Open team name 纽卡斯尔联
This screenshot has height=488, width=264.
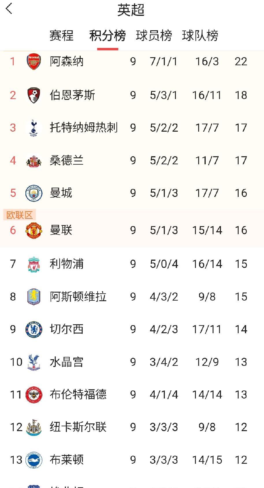(78, 427)
